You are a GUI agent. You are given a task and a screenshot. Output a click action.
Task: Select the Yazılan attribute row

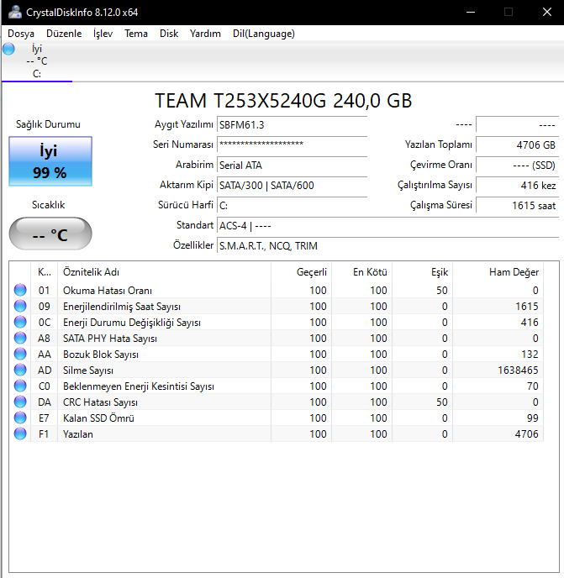(277, 433)
